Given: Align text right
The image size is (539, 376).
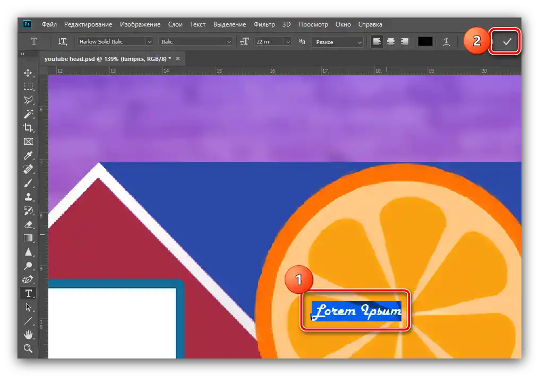Looking at the screenshot, I should [405, 41].
